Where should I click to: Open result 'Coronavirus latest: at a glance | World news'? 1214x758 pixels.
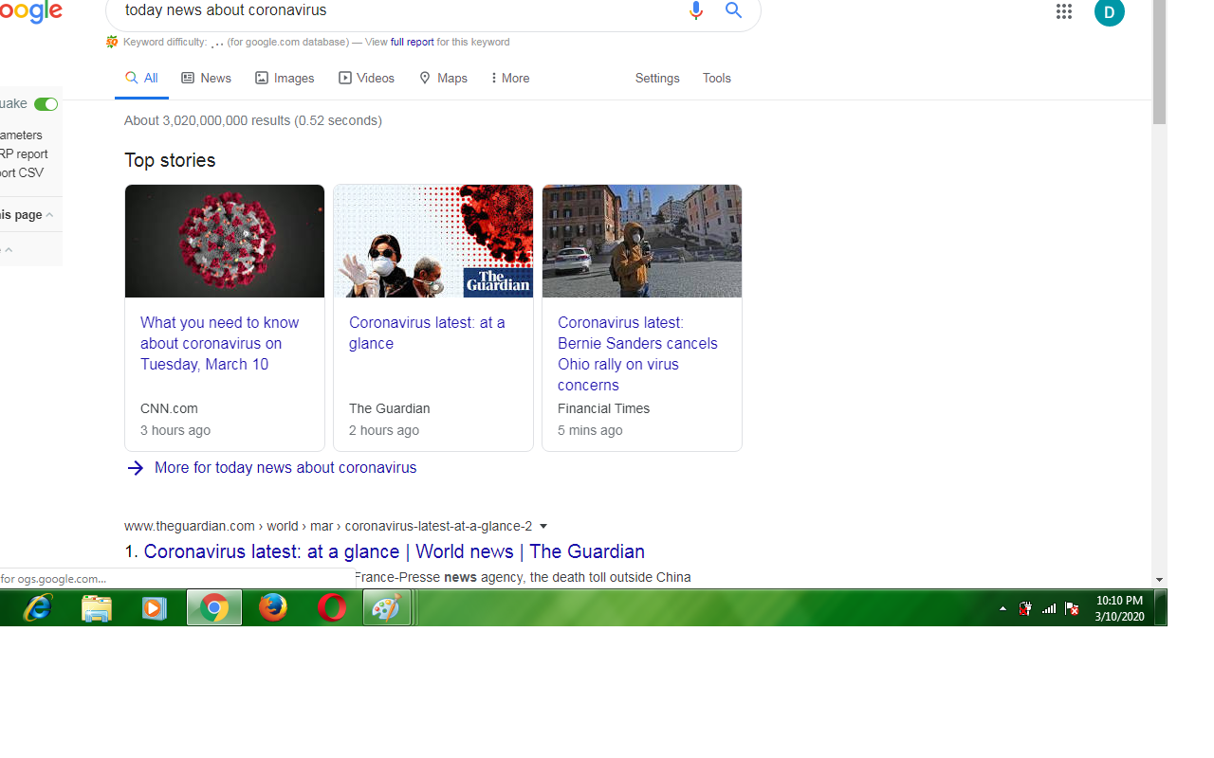click(x=395, y=551)
